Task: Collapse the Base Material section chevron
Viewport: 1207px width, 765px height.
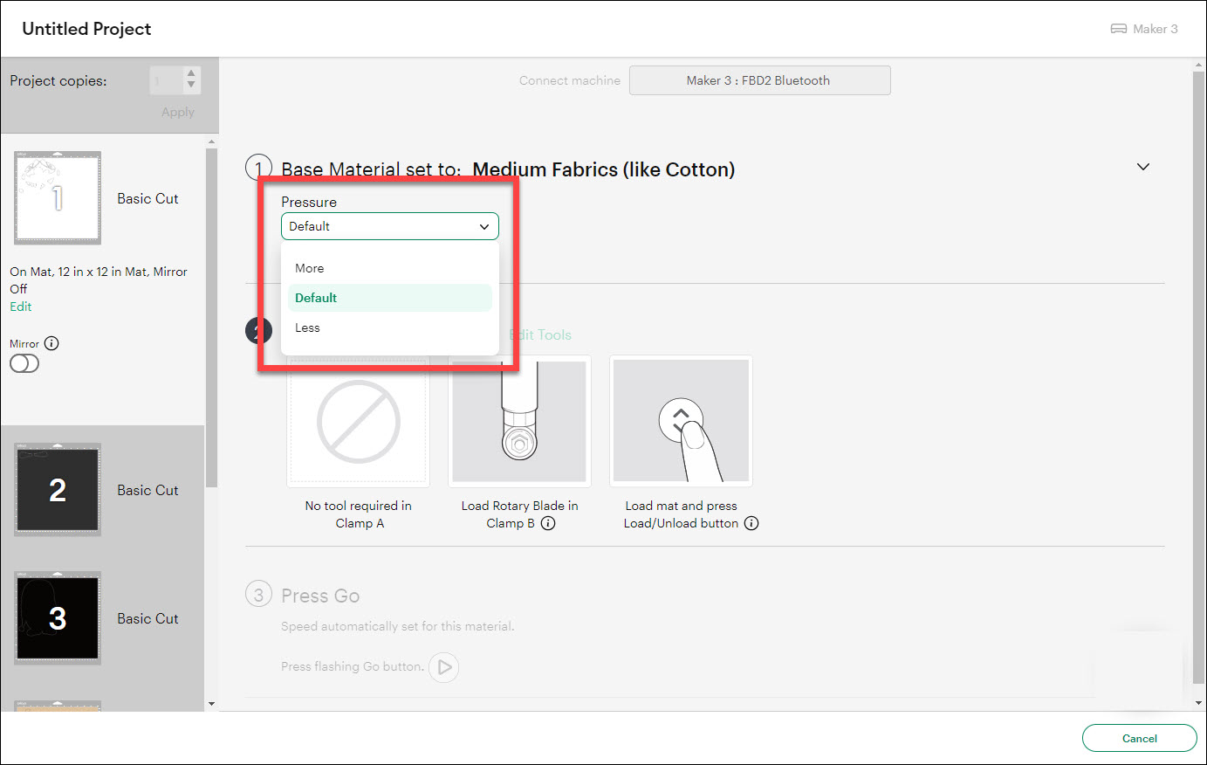Action: click(1143, 167)
